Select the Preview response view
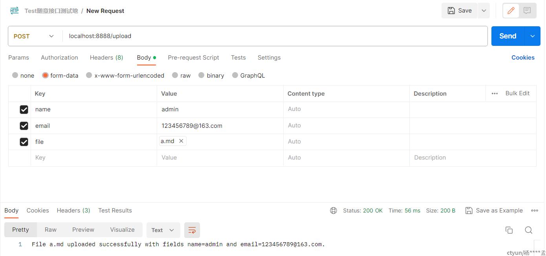Viewport: 546px width, 256px height. (x=83, y=230)
